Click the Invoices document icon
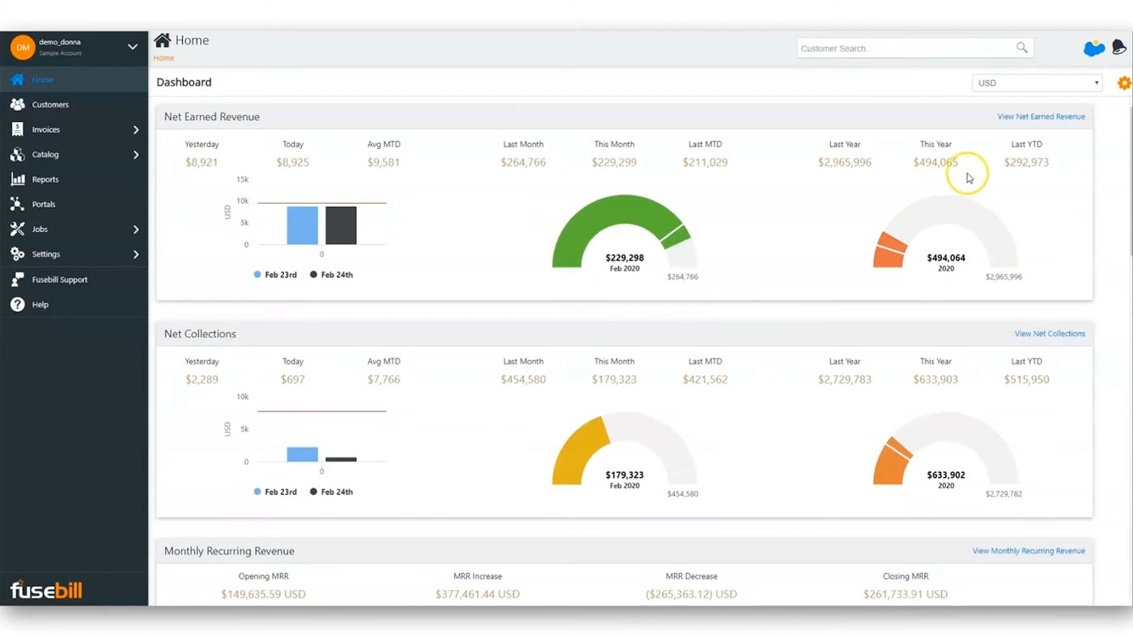 click(17, 129)
